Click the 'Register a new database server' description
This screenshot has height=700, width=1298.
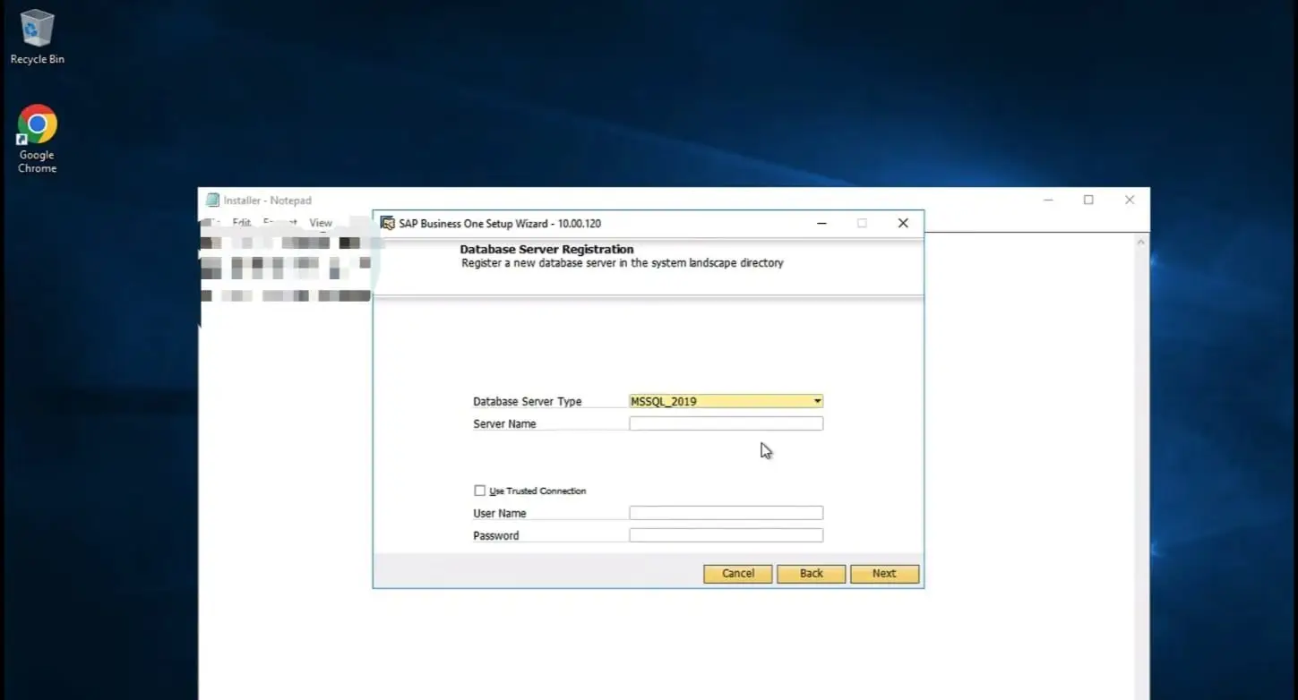tap(623, 263)
